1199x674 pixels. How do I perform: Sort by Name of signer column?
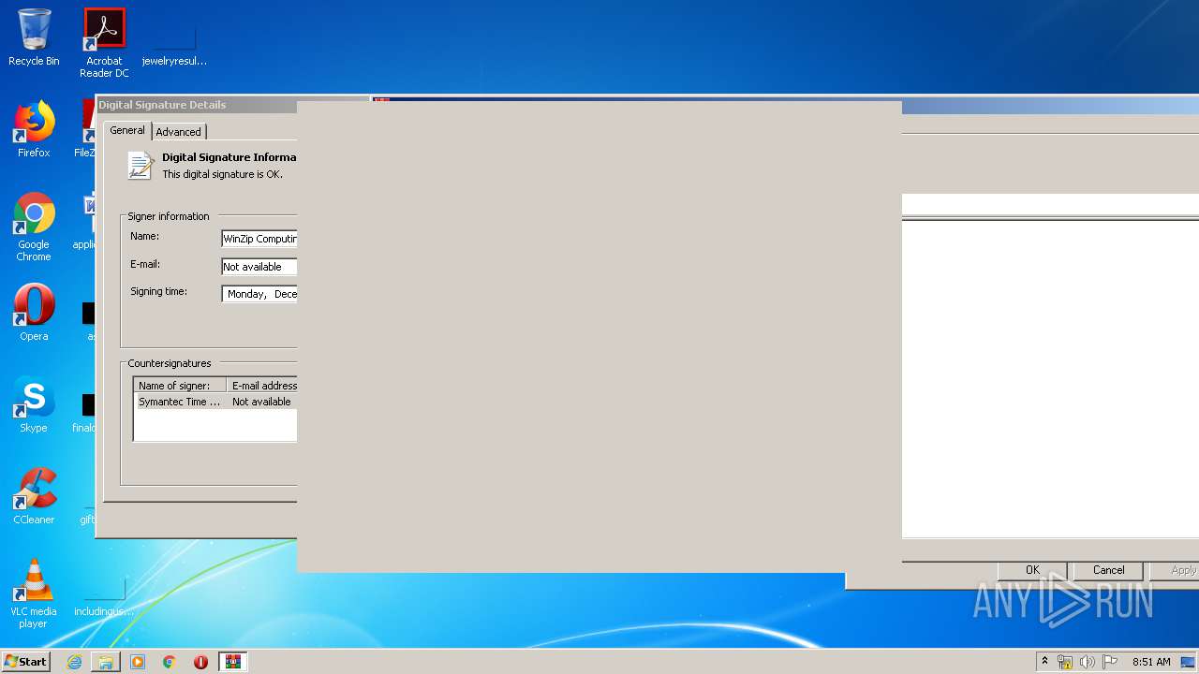[181, 386]
